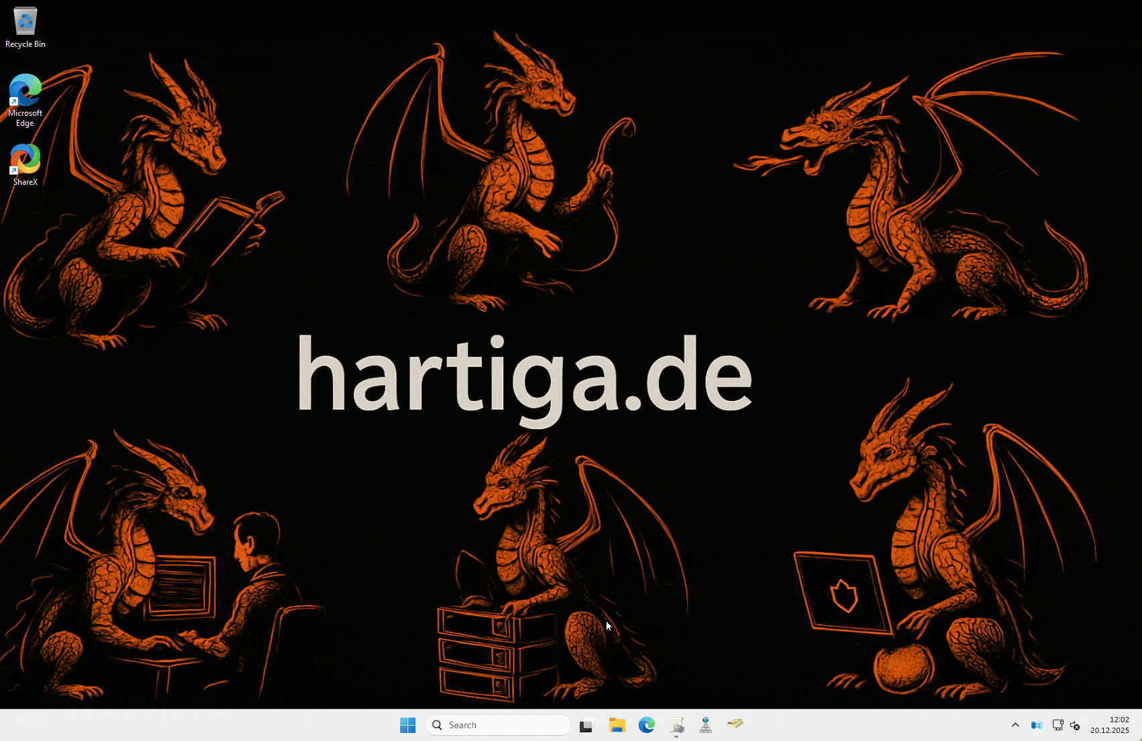This screenshot has height=741, width=1142.
Task: Open the yellow pinned app in taskbar
Action: coord(735,724)
